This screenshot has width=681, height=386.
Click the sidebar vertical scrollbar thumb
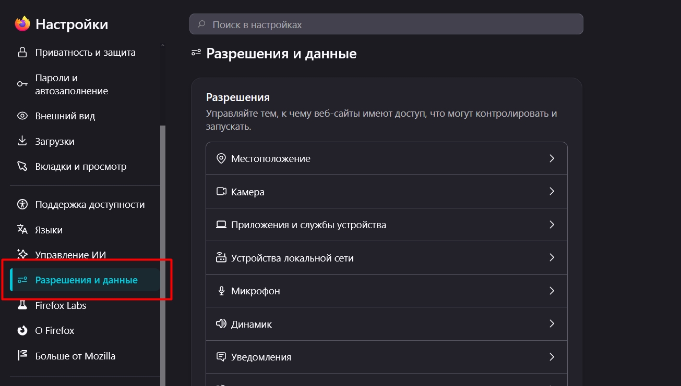(x=163, y=255)
